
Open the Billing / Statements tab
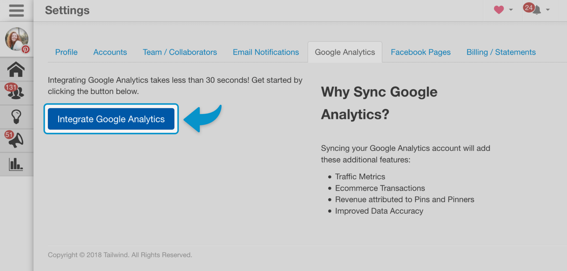click(x=501, y=52)
